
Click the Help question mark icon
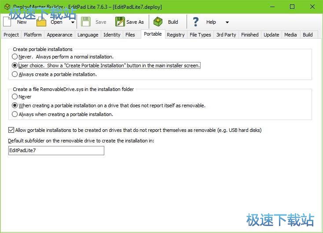(x=195, y=22)
